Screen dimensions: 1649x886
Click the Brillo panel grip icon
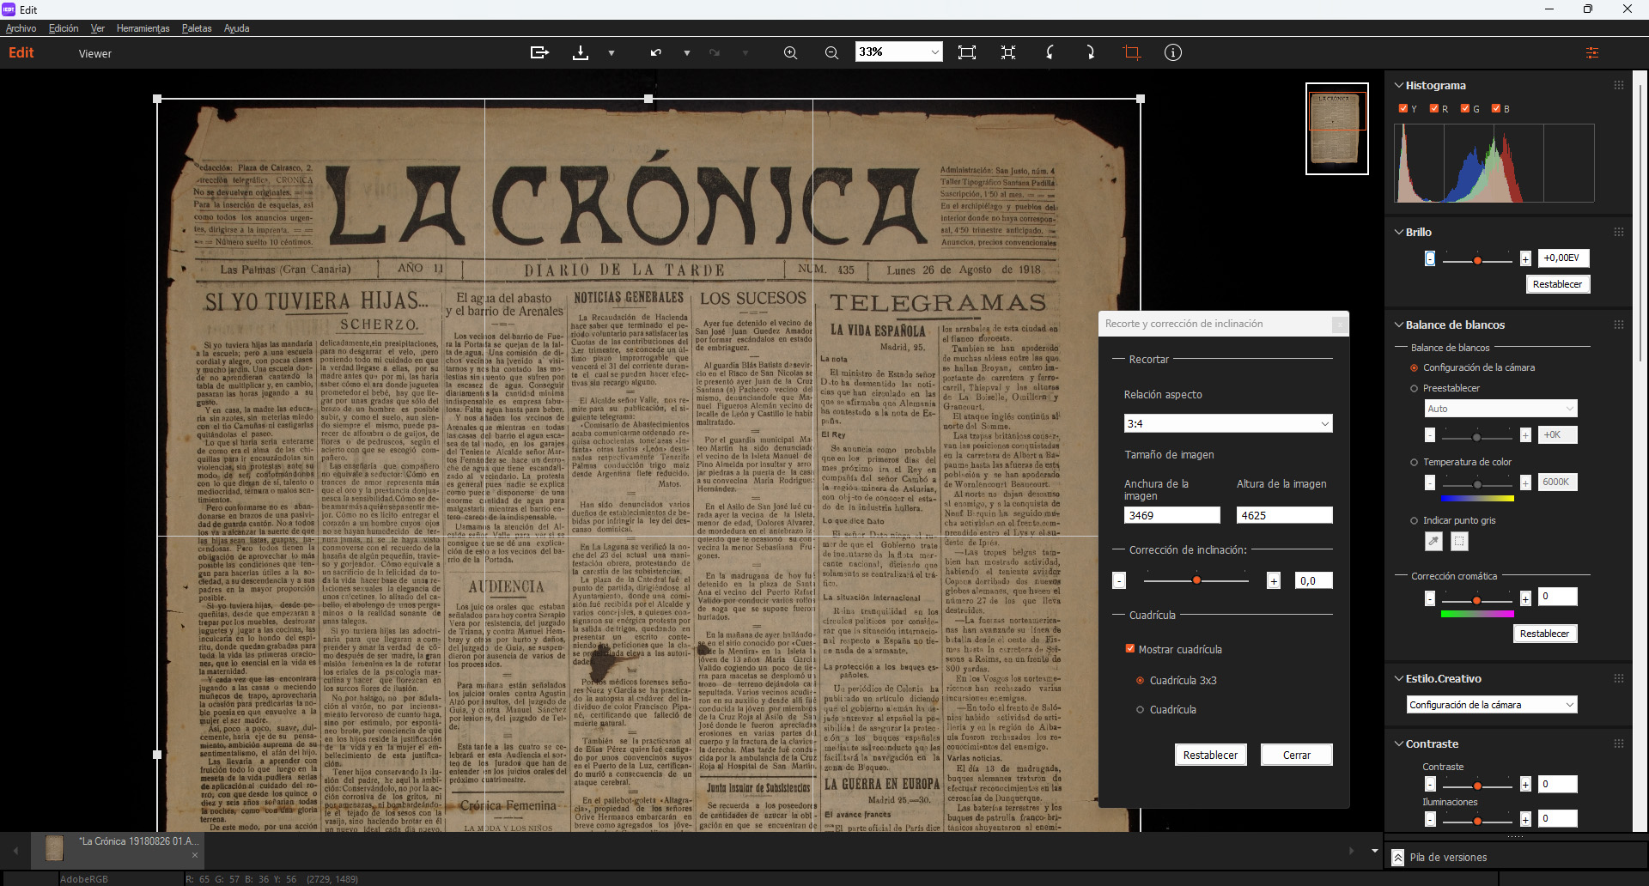1619,232
